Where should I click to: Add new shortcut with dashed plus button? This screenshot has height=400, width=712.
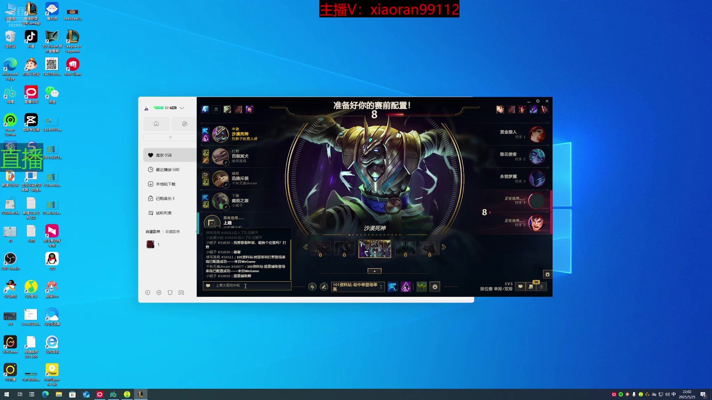pyautogui.click(x=170, y=137)
